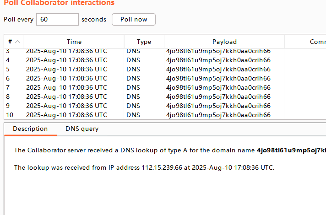Click the DNS Type cell of row 5
The image size is (326, 215).
133,69
